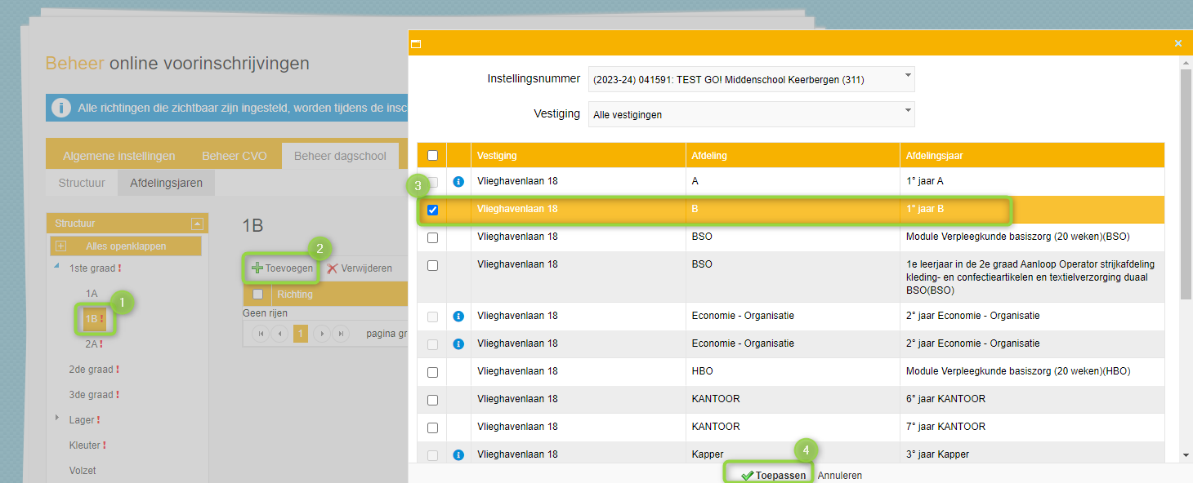The width and height of the screenshot is (1193, 483).
Task: Click info icon on 1° jaar A row
Action: pyautogui.click(x=458, y=181)
